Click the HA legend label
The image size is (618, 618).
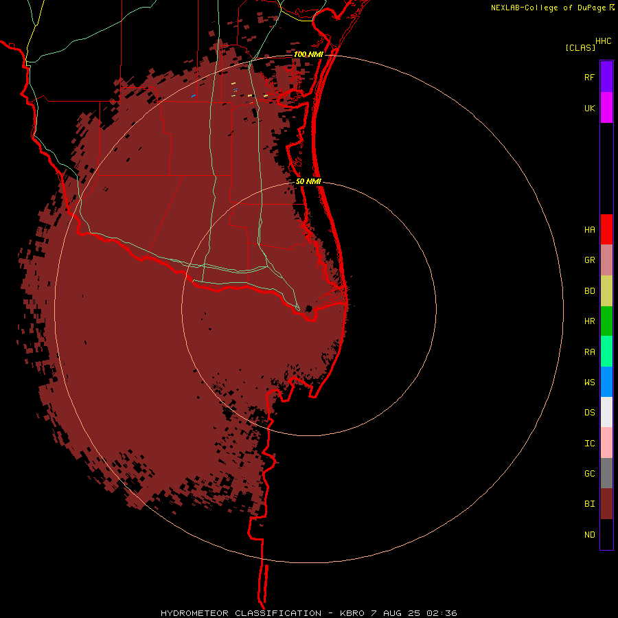pyautogui.click(x=589, y=229)
